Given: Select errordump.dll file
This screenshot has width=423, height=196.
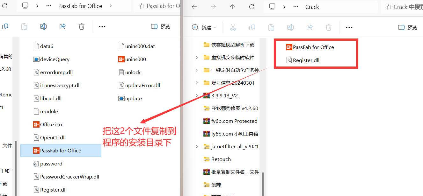Looking at the screenshot, I should (x=53, y=72).
